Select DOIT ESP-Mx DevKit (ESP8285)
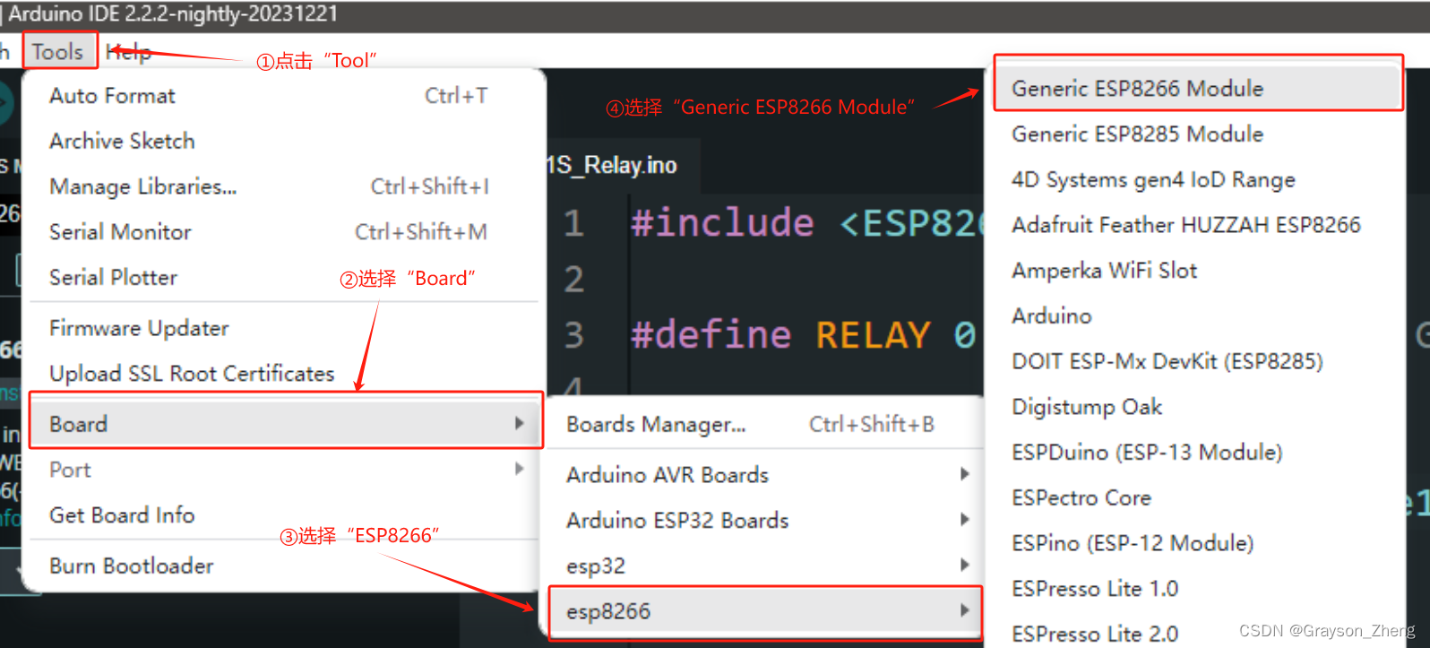Image resolution: width=1430 pixels, height=648 pixels. pyautogui.click(x=1198, y=361)
